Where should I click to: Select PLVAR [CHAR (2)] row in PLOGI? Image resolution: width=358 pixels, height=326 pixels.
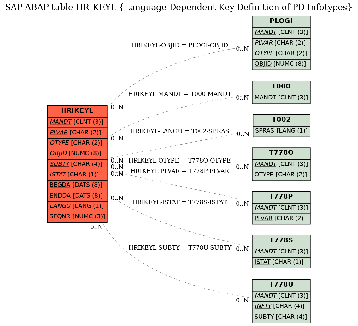point(281,44)
